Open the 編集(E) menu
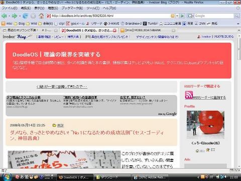241x181 pixels. [26, 8]
